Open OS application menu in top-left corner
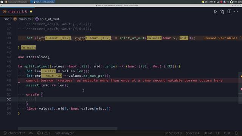 (x=2, y=2)
